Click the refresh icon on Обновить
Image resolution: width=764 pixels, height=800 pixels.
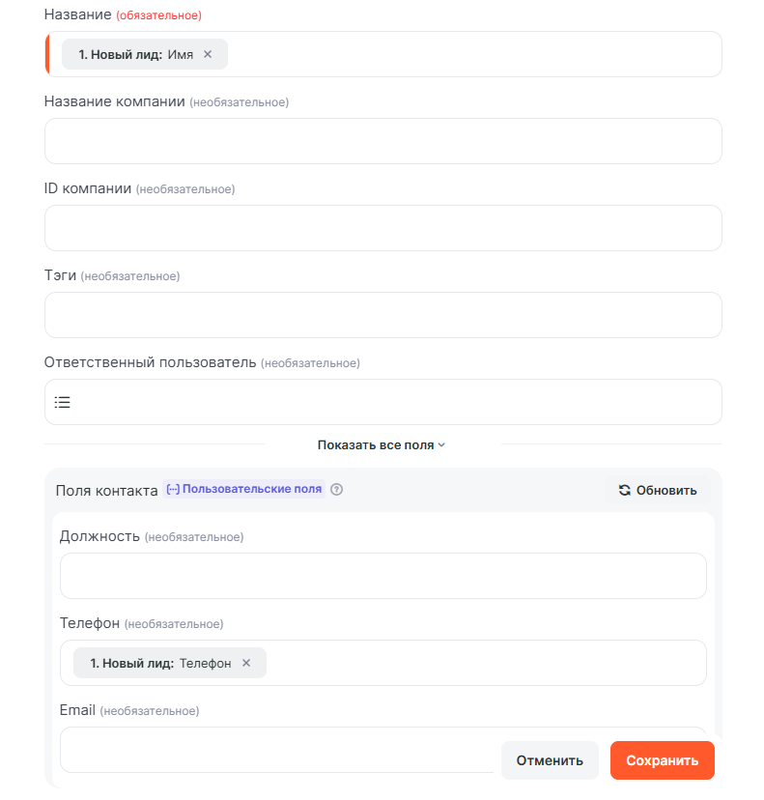625,491
